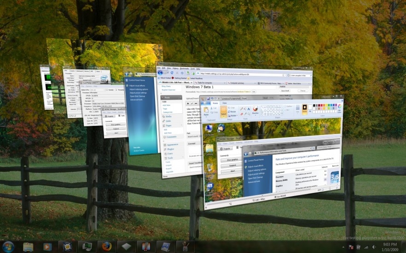Click Resize in Paint's Image group
The height and width of the screenshot is (253, 406).
point(232,112)
